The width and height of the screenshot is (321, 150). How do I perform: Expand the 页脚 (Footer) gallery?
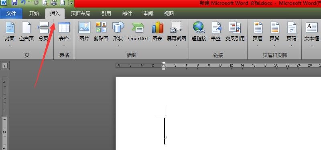click(x=274, y=34)
